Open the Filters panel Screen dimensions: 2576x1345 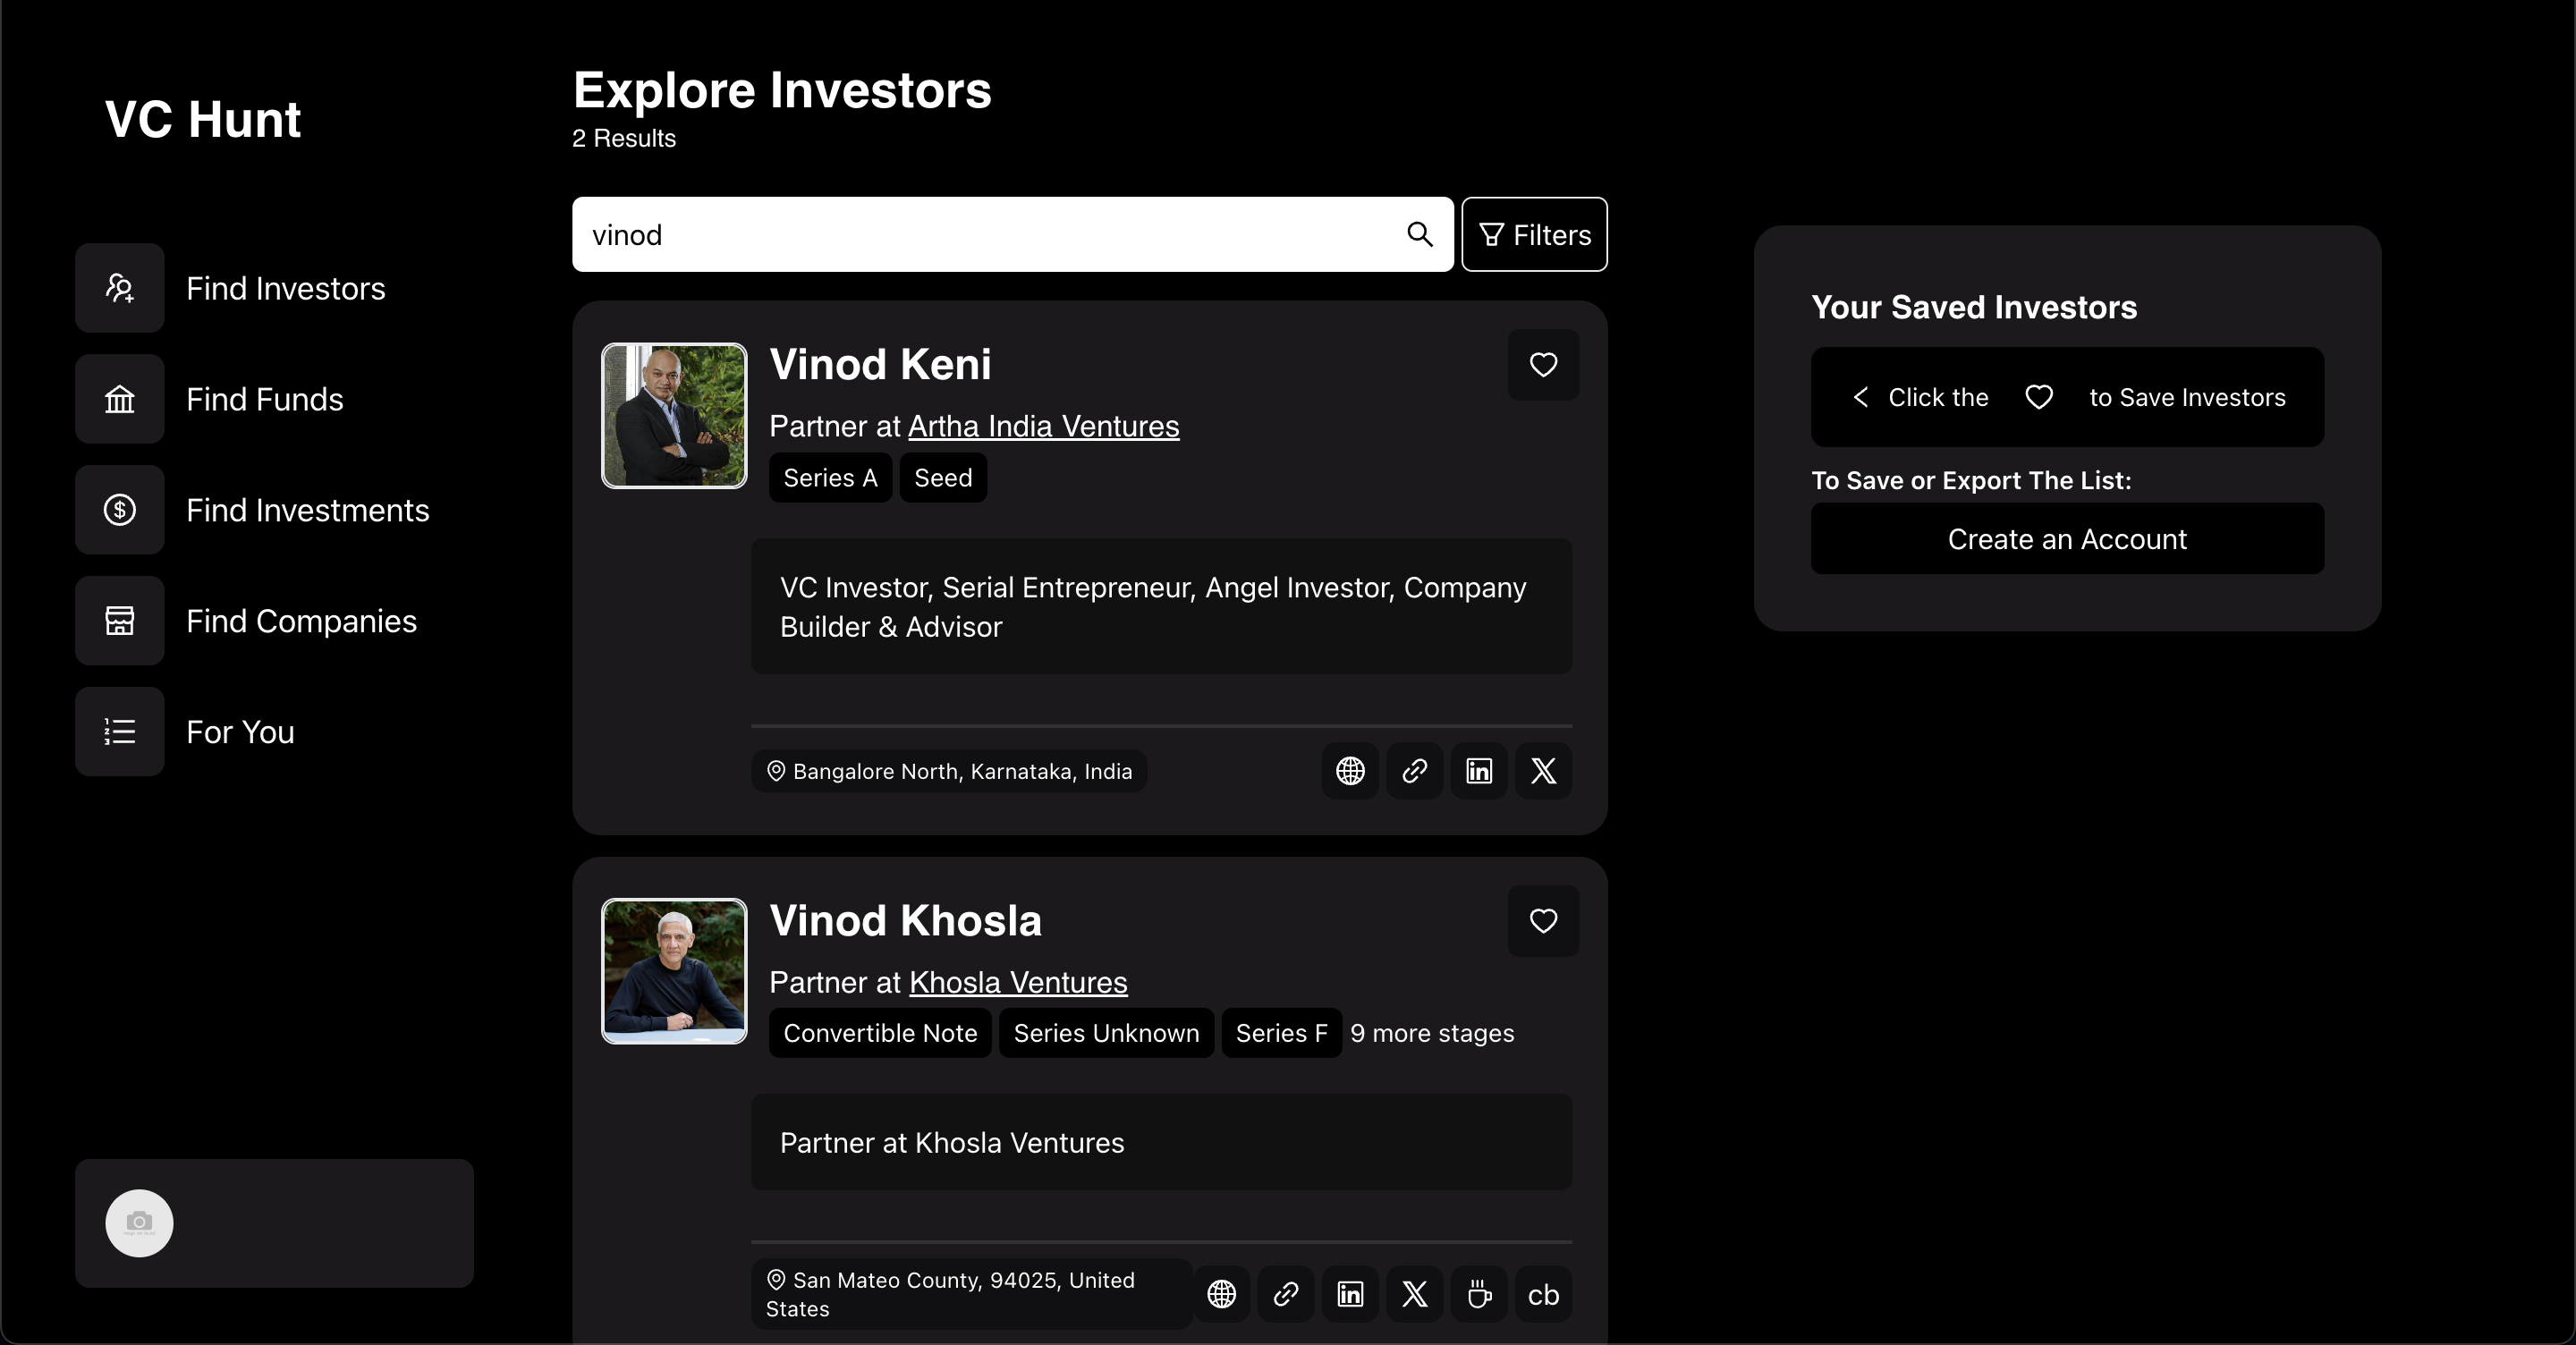(x=1534, y=234)
